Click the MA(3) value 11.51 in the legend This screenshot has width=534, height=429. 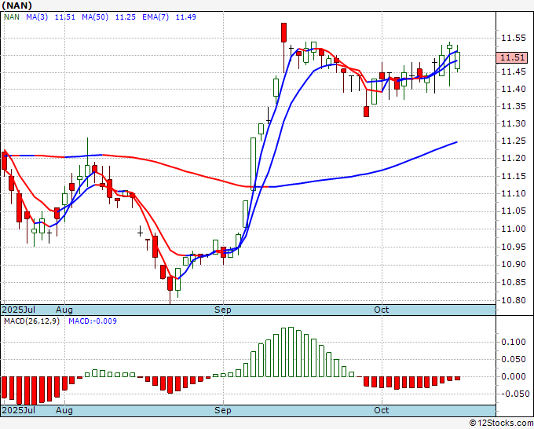click(65, 17)
